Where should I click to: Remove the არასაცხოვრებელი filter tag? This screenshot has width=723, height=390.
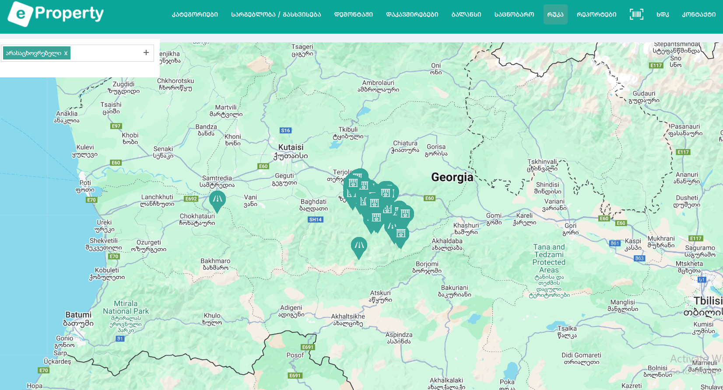tap(66, 53)
